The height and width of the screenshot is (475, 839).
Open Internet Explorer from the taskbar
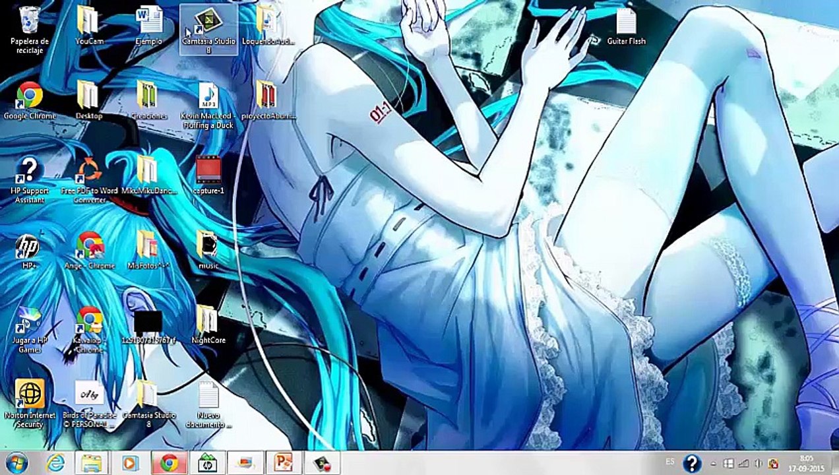[56, 463]
